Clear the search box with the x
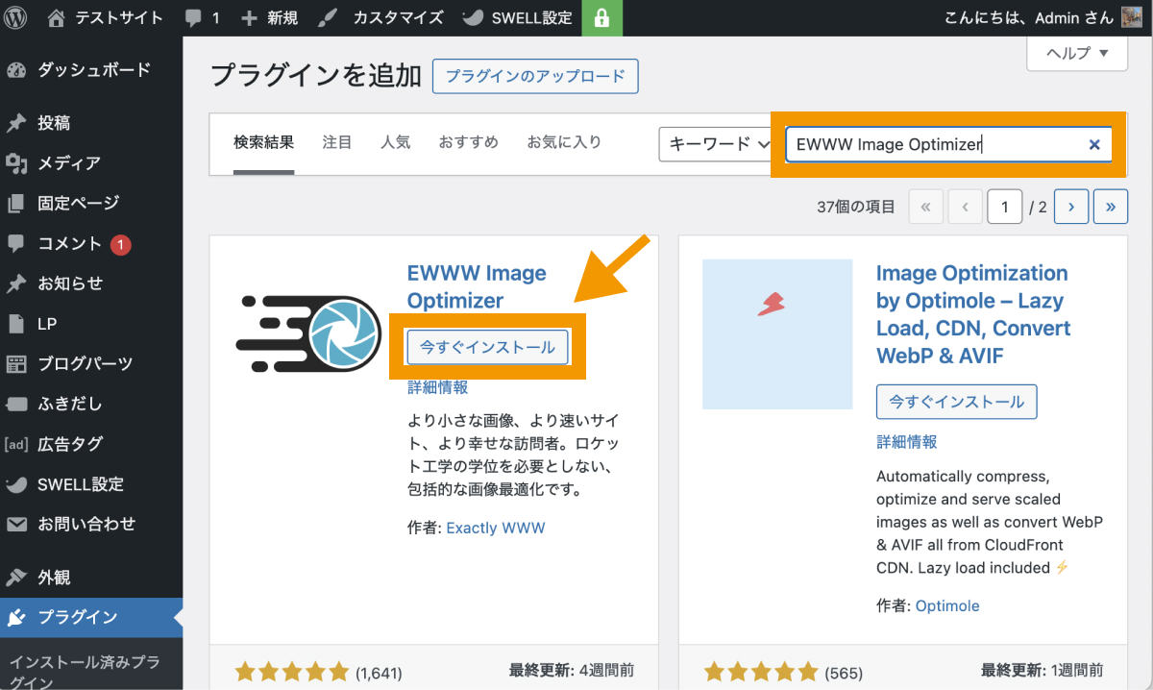The width and height of the screenshot is (1153, 690). click(x=1094, y=144)
